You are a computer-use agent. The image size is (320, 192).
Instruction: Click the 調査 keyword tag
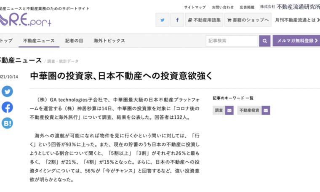point(219,110)
